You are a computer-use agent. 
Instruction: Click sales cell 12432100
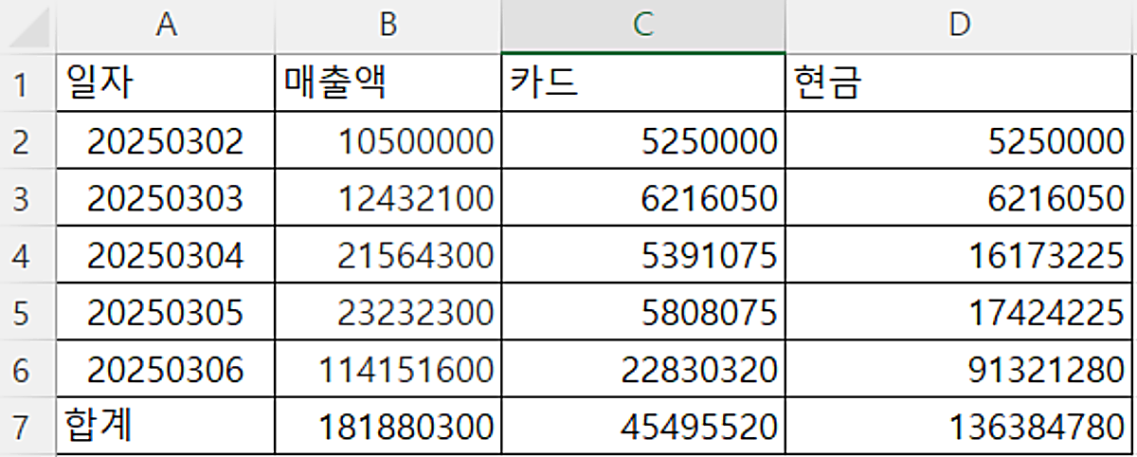click(x=388, y=197)
